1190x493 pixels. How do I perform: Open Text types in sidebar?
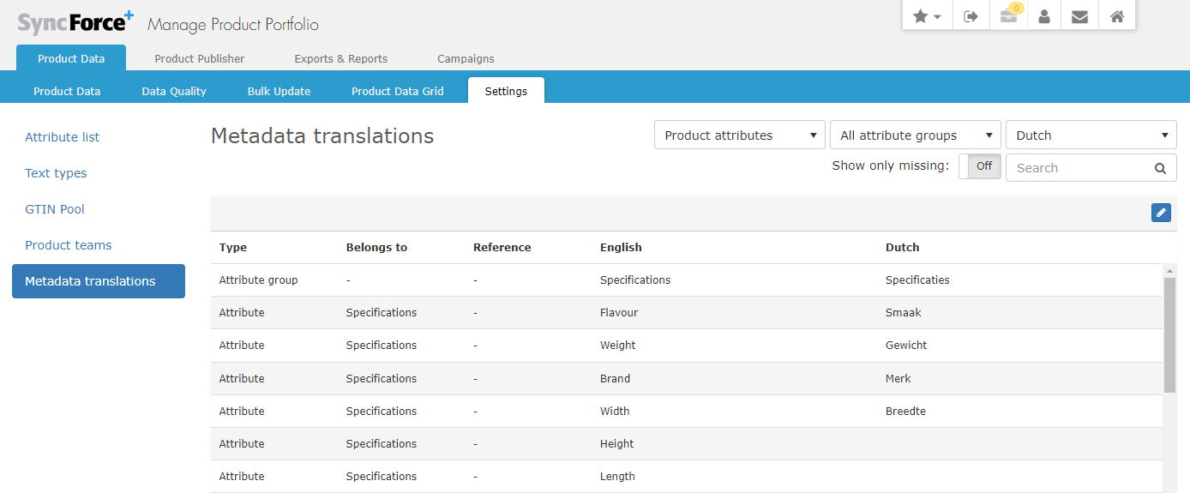(56, 173)
